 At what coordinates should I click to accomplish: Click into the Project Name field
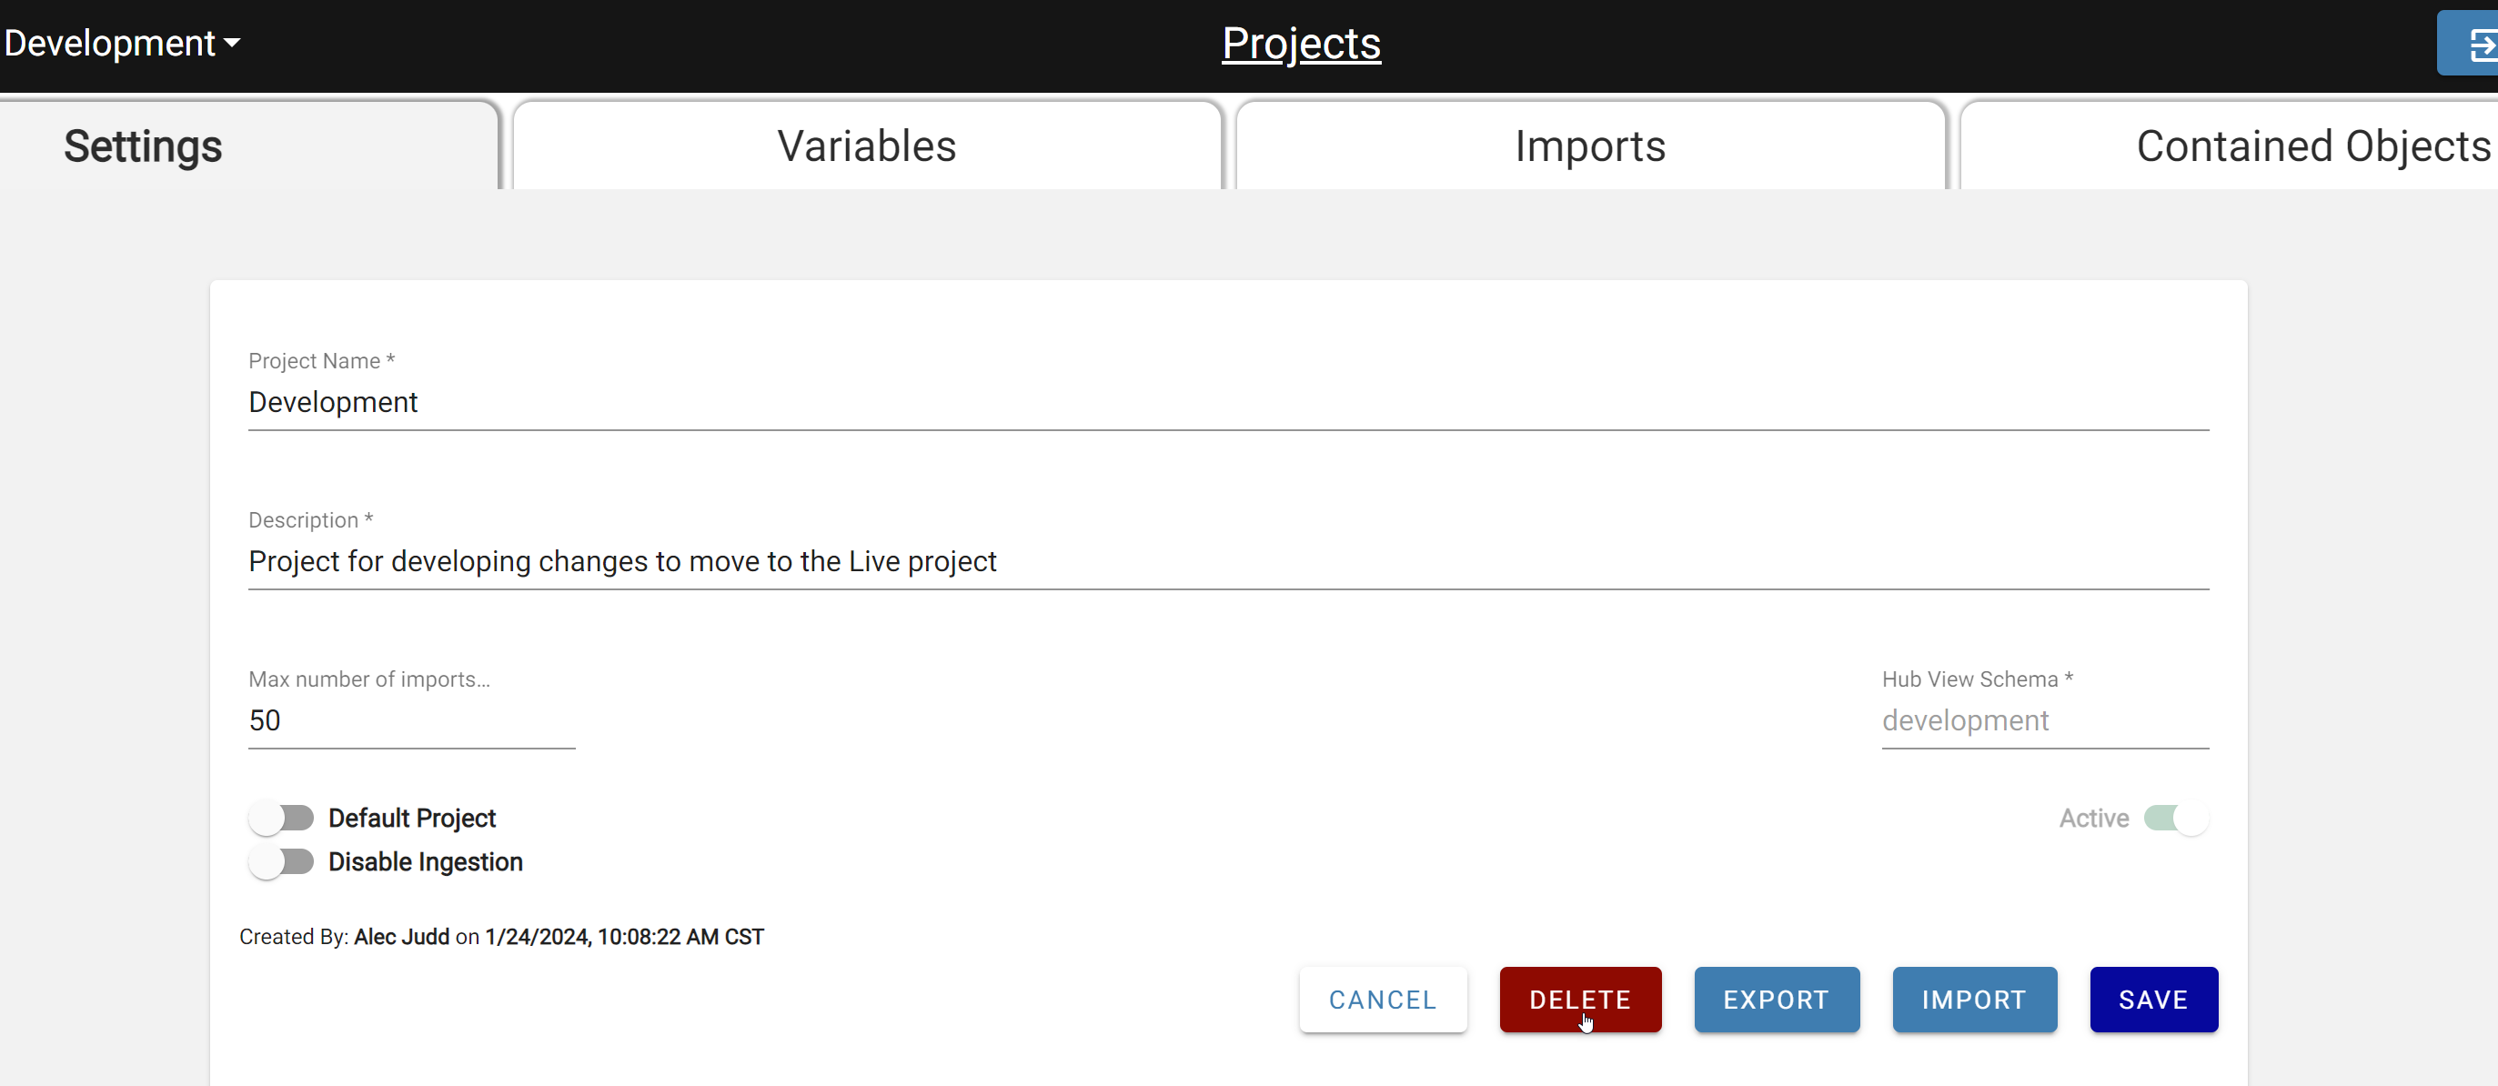coord(1226,402)
